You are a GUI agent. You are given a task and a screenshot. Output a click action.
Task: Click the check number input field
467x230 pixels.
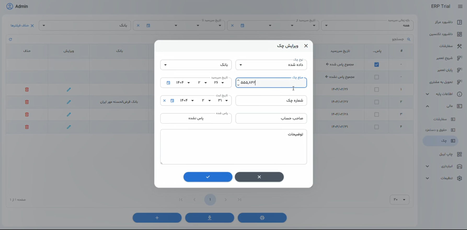click(271, 101)
